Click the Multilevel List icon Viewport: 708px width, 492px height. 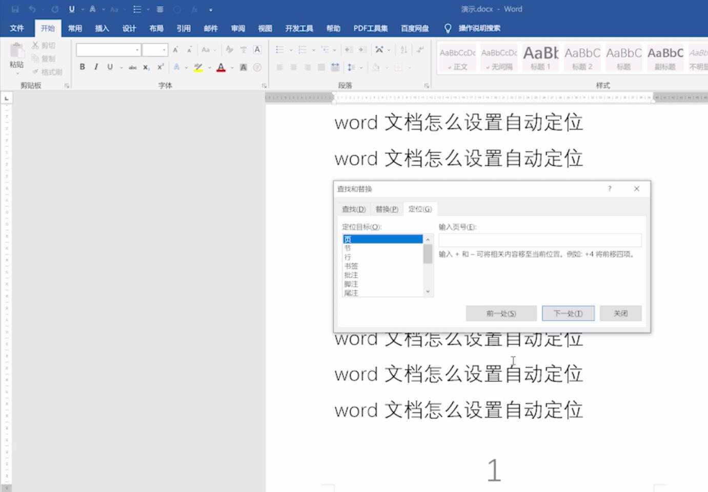(325, 50)
